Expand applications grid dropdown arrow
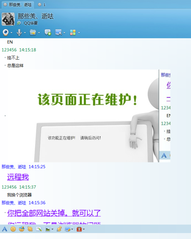Viewport: 191px width, 239px height. [x=79, y=33]
